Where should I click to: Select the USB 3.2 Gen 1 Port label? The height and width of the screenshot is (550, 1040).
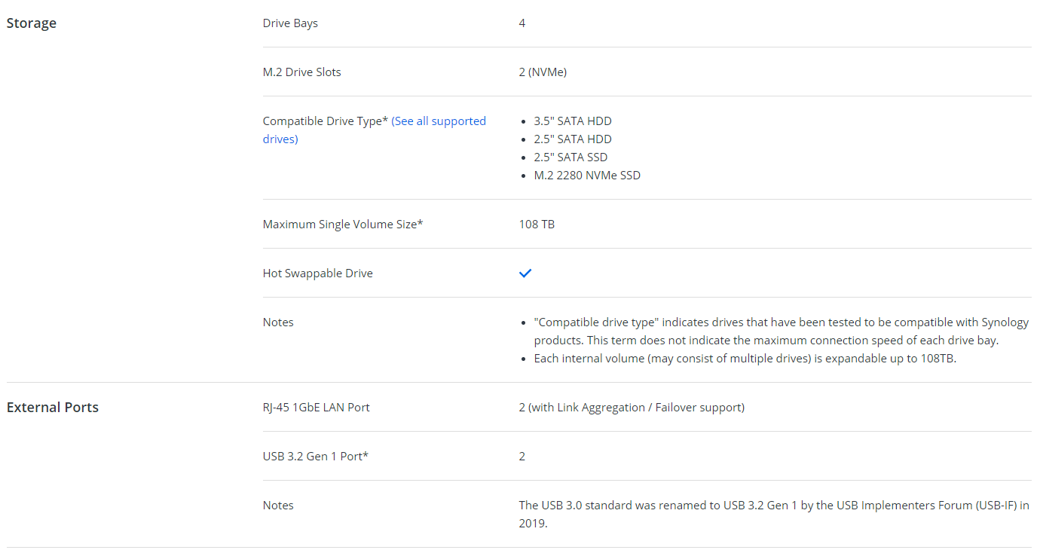(x=315, y=457)
